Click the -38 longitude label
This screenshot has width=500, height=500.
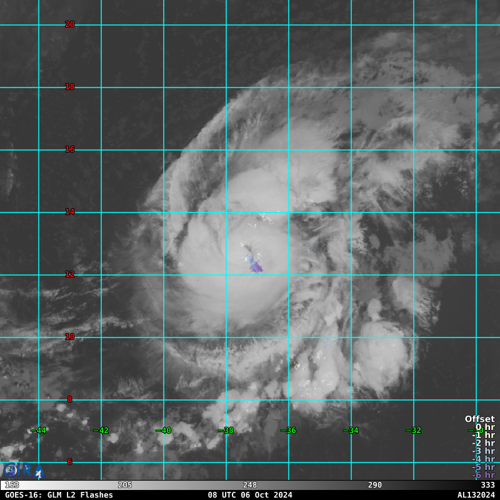226,431
